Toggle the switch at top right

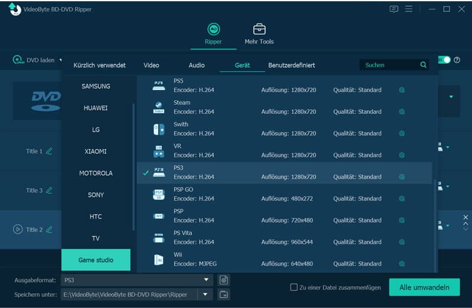pyautogui.click(x=444, y=60)
